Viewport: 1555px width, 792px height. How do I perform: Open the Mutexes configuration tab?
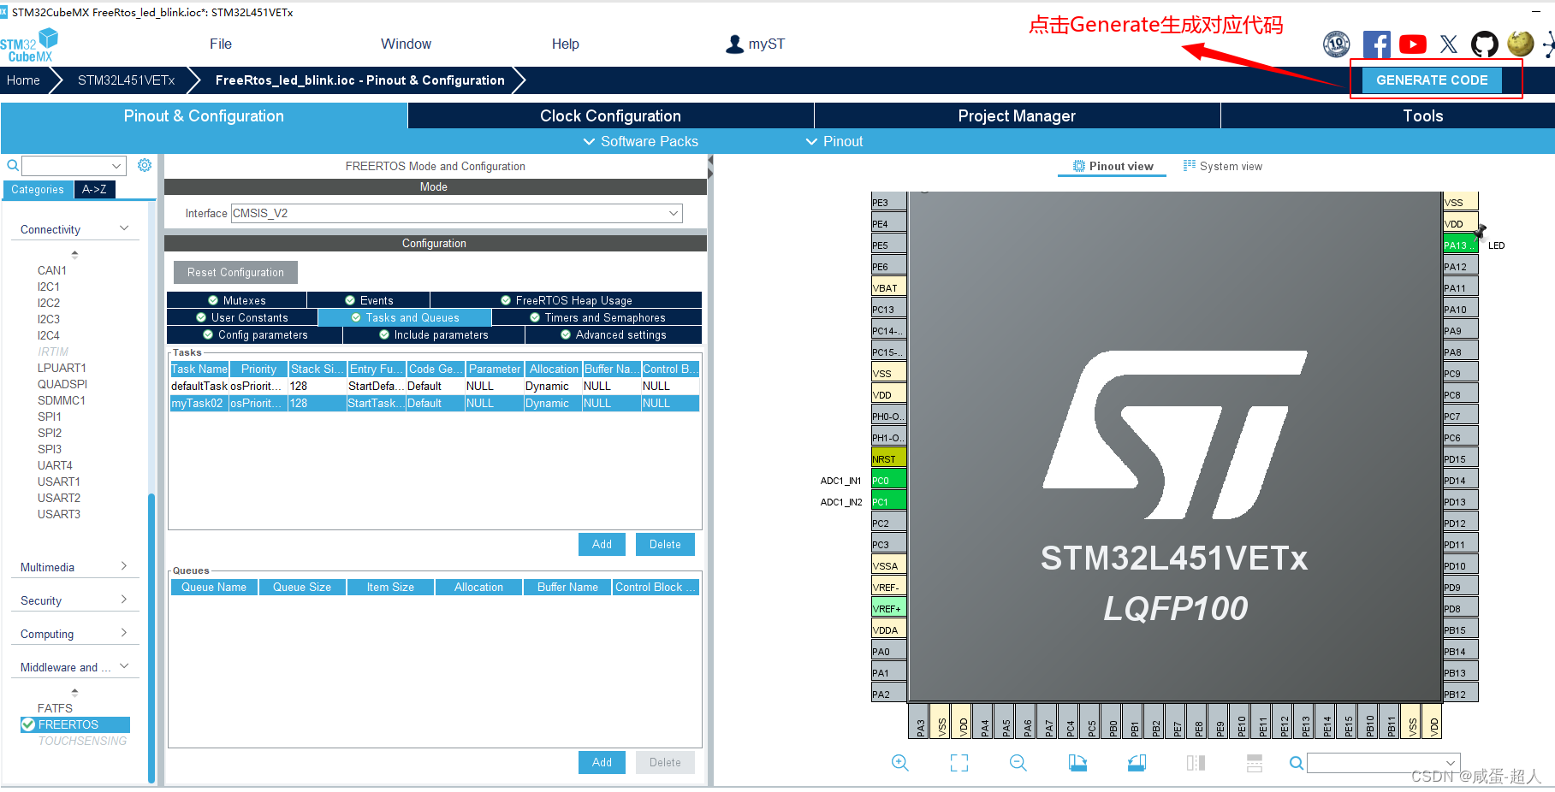(237, 300)
